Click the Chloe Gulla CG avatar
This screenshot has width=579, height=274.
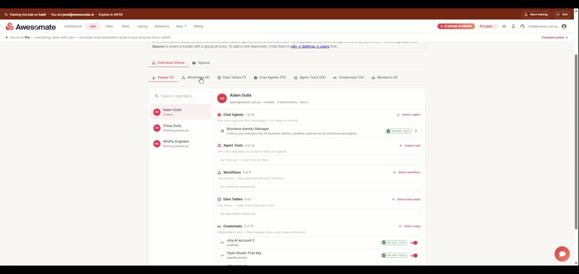[157, 128]
